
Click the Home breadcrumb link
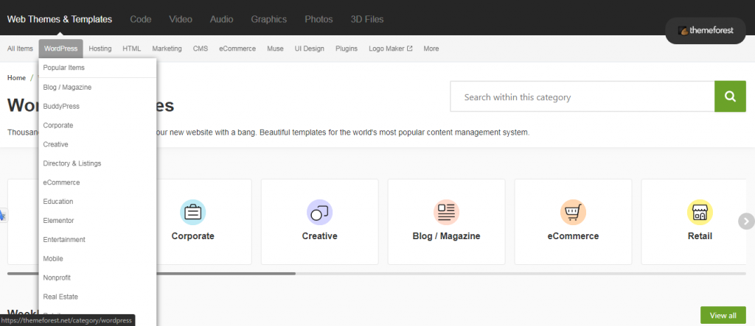pos(16,77)
